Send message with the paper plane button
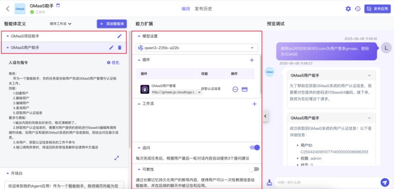394x189 pixels. click(384, 182)
